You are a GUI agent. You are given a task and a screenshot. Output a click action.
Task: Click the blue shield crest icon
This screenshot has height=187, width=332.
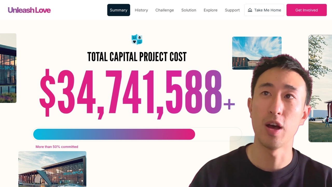pos(137,39)
